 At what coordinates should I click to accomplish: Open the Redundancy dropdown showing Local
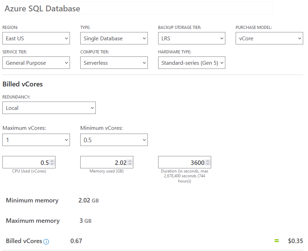click(49, 108)
